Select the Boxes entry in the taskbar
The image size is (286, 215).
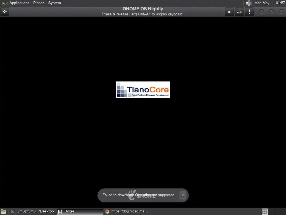click(x=80, y=211)
